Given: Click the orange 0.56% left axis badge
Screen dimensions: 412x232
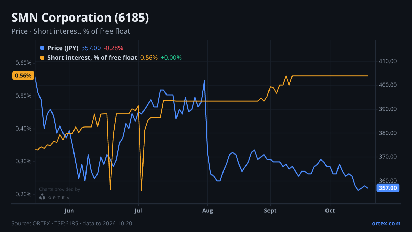Looking at the screenshot, I should coord(23,76).
